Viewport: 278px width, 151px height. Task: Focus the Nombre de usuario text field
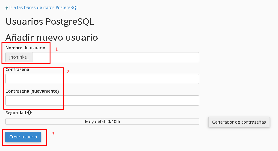pyautogui.click(x=116, y=57)
